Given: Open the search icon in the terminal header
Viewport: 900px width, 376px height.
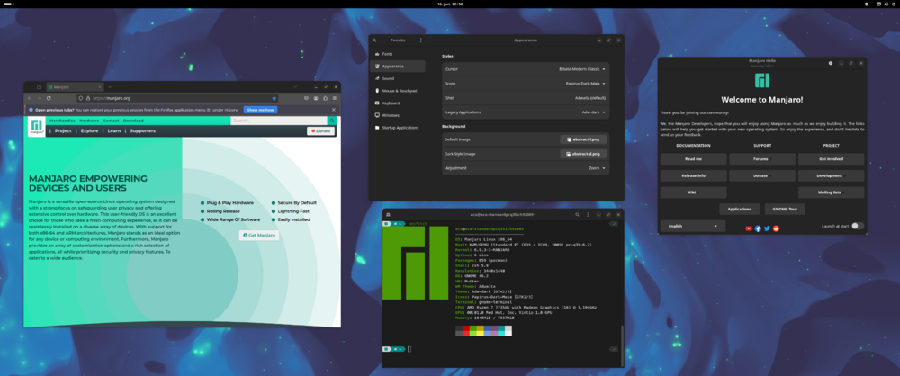Looking at the screenshot, I should (577, 214).
